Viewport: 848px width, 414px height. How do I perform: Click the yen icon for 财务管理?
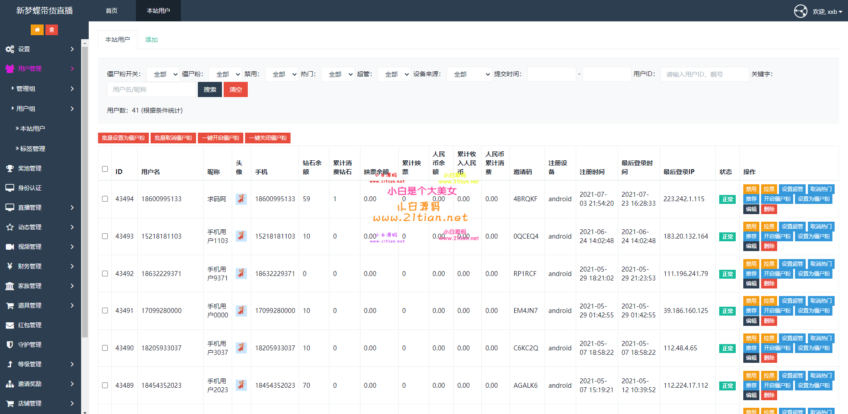tap(10, 266)
